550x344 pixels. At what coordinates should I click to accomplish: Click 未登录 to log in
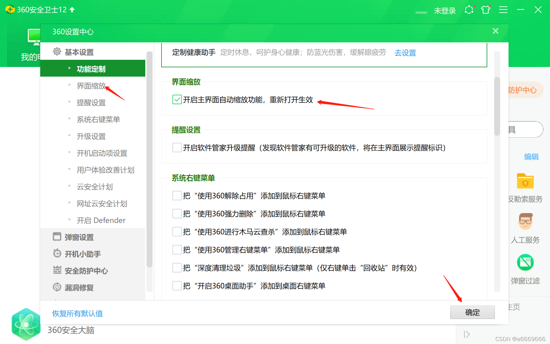[445, 11]
